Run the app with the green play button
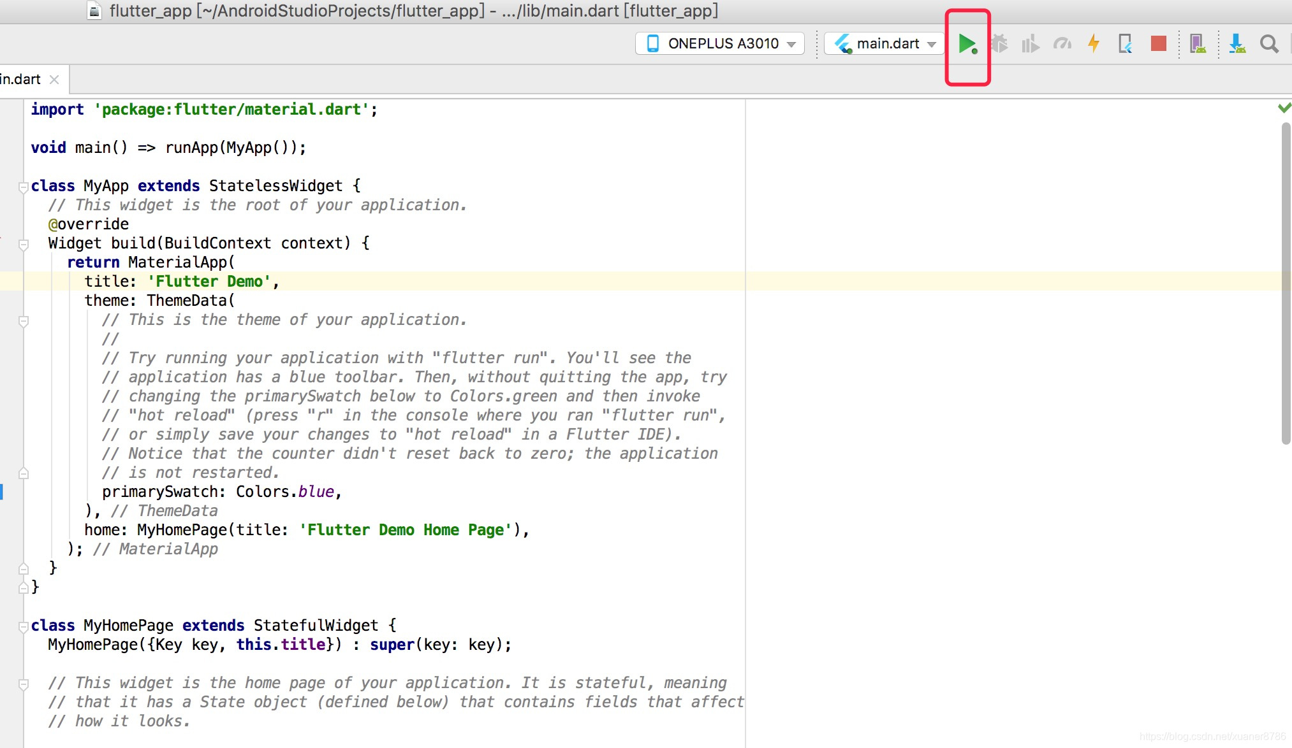 967,44
